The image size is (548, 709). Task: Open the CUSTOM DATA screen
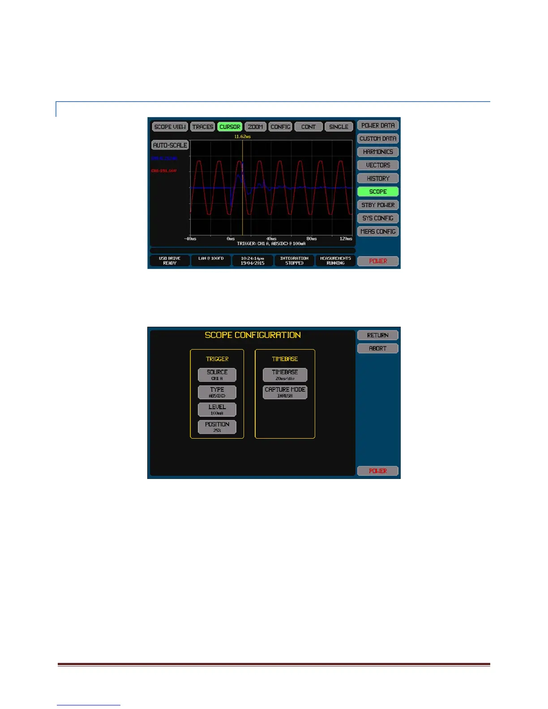(x=378, y=139)
